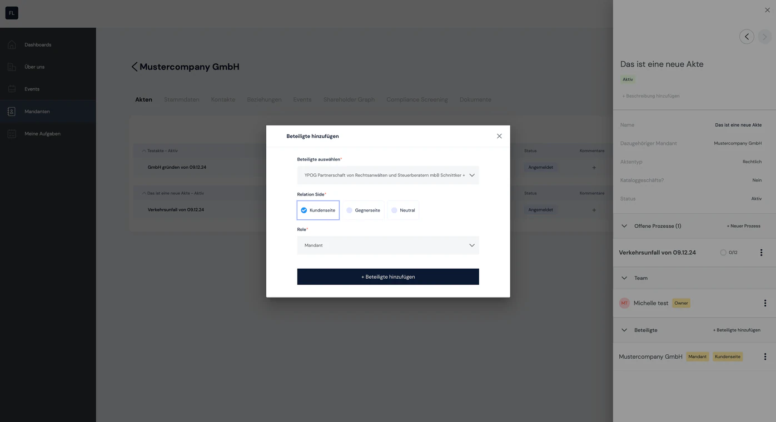Collapse the Team section chevron

click(x=624, y=278)
